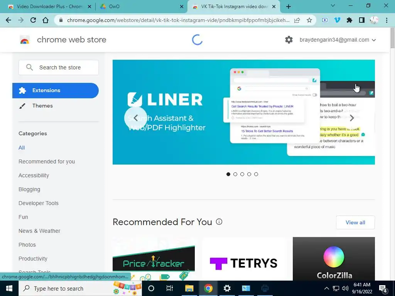Open the video downloader extension icon
This screenshot has height=296, width=395.
pos(325,20)
